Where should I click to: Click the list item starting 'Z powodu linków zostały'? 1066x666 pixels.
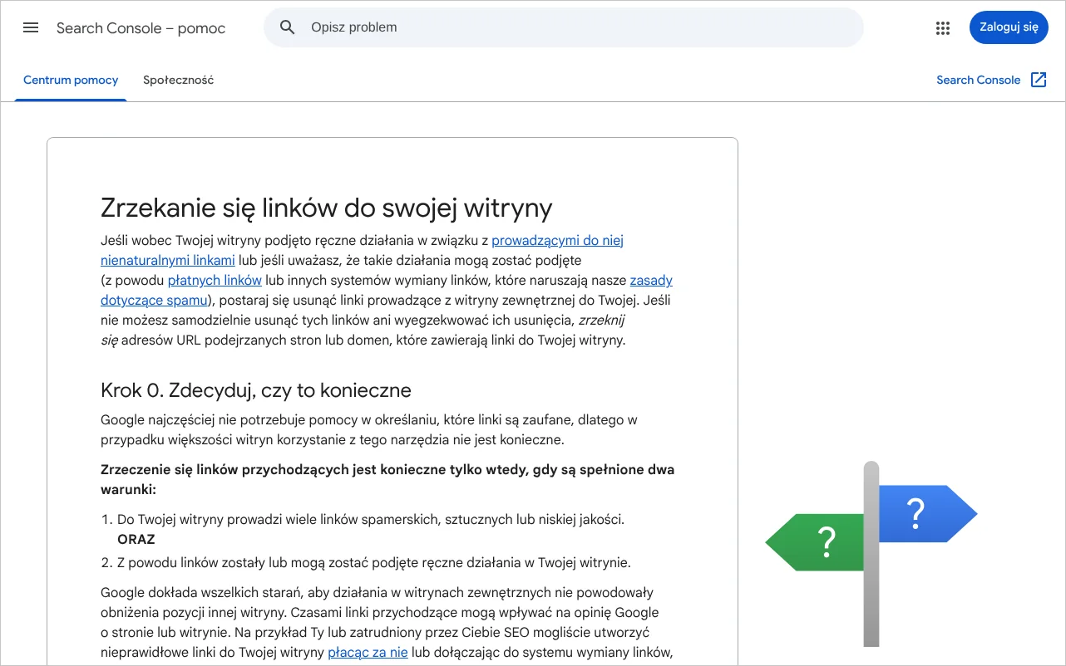[374, 562]
